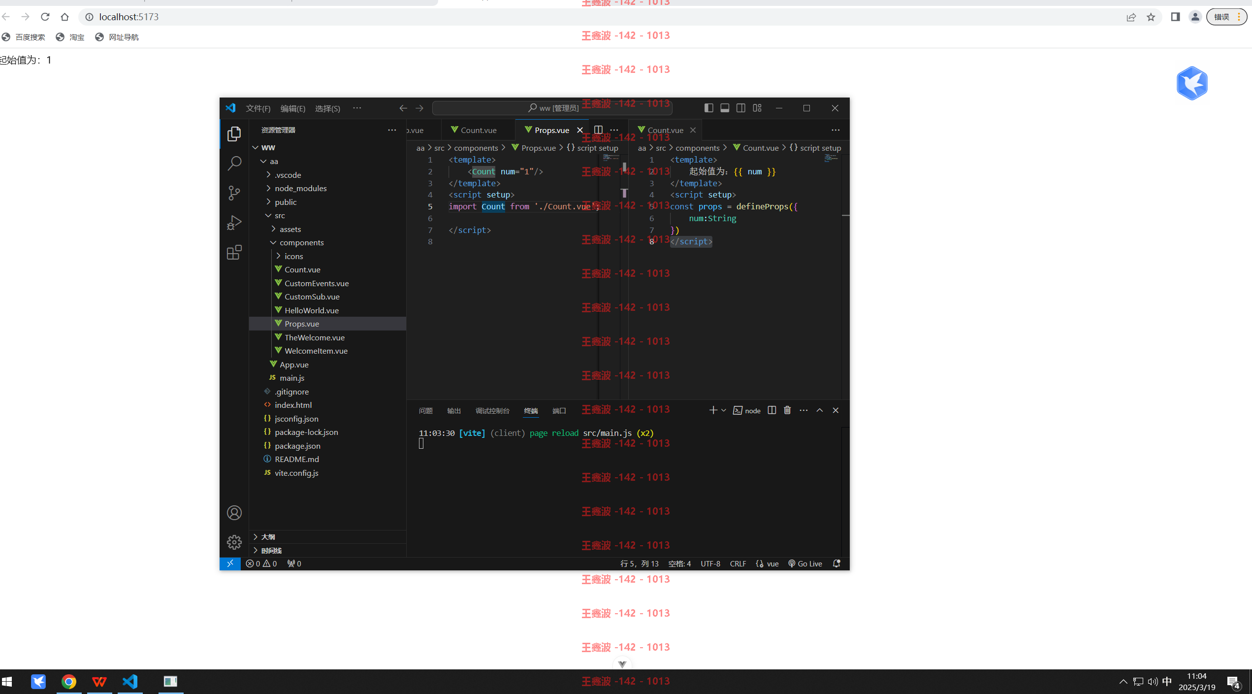
Task: Click the remote window status bar icon
Action: pyautogui.click(x=230, y=563)
